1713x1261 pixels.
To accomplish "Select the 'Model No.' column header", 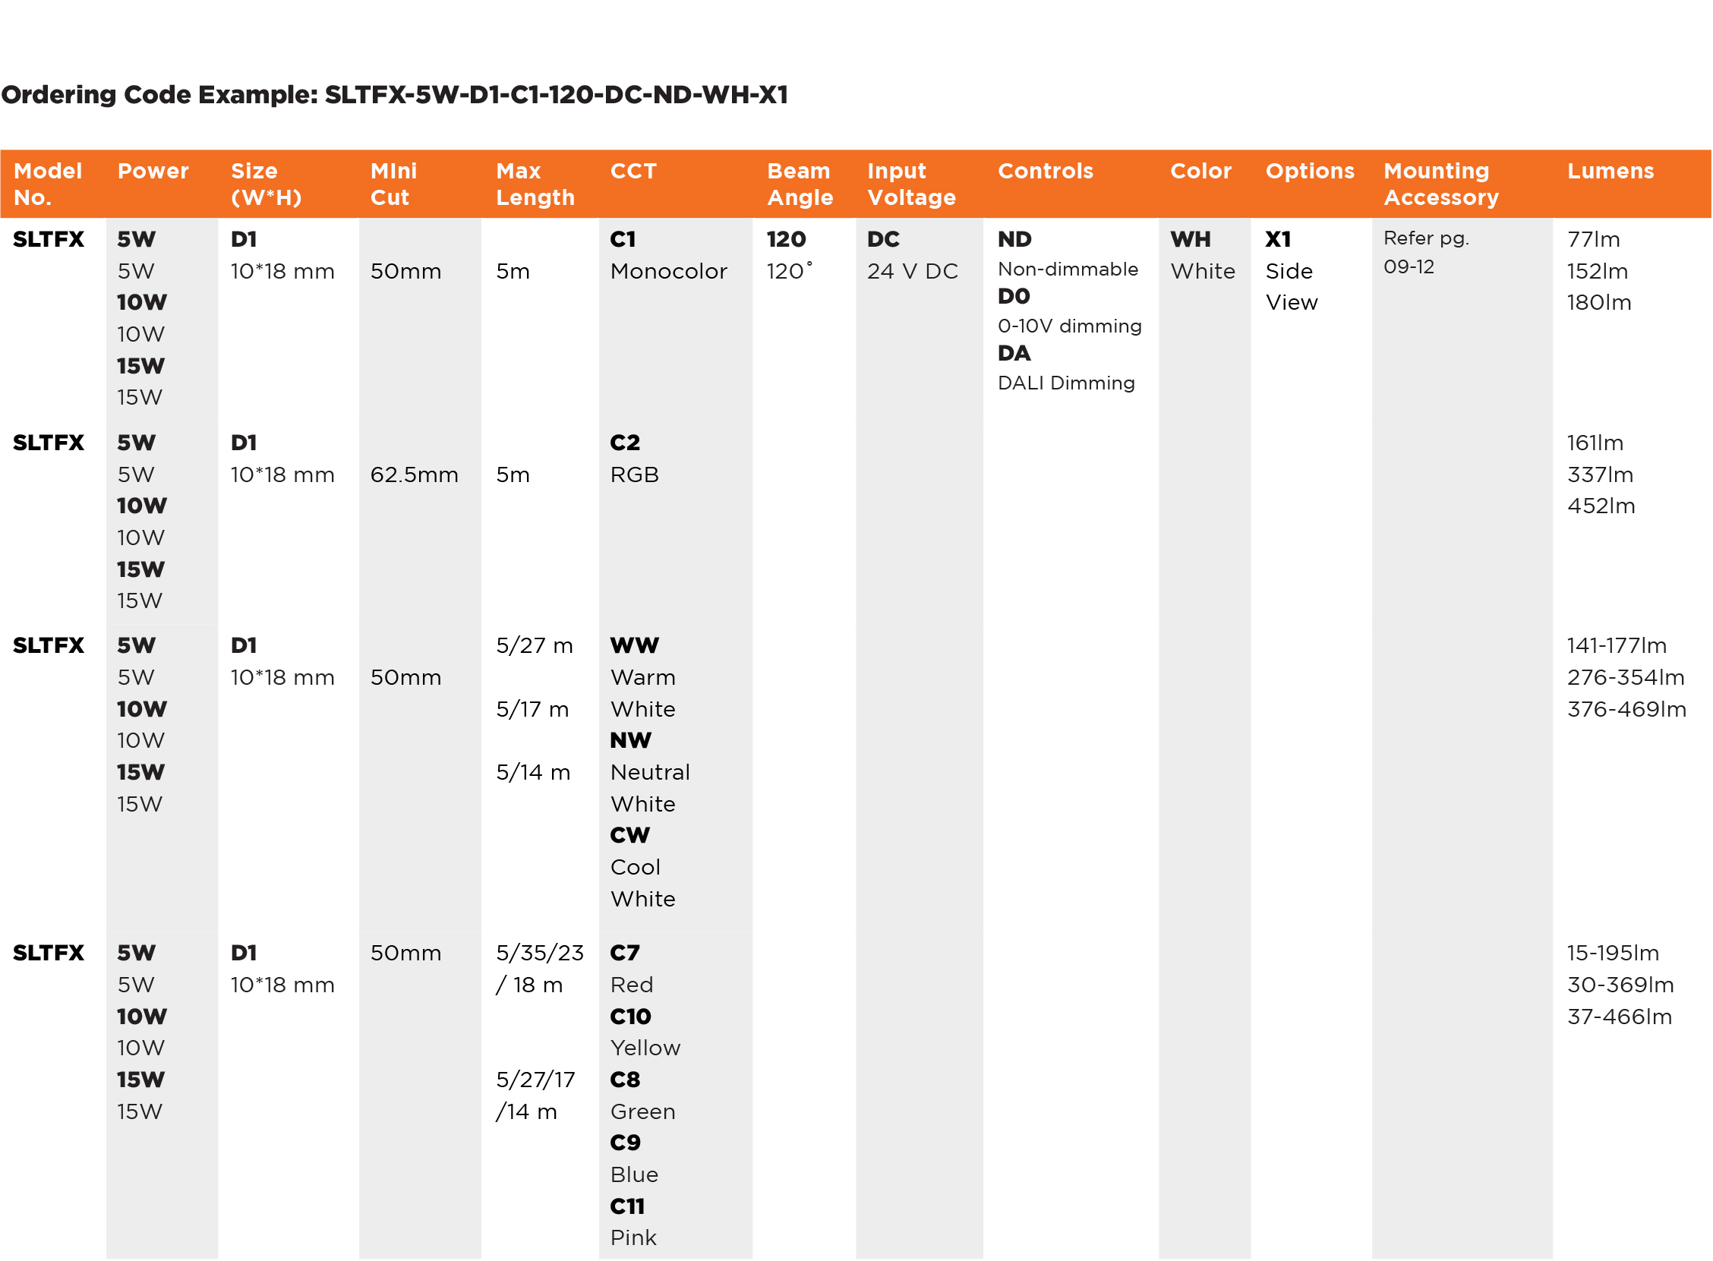I will pyautogui.click(x=47, y=184).
